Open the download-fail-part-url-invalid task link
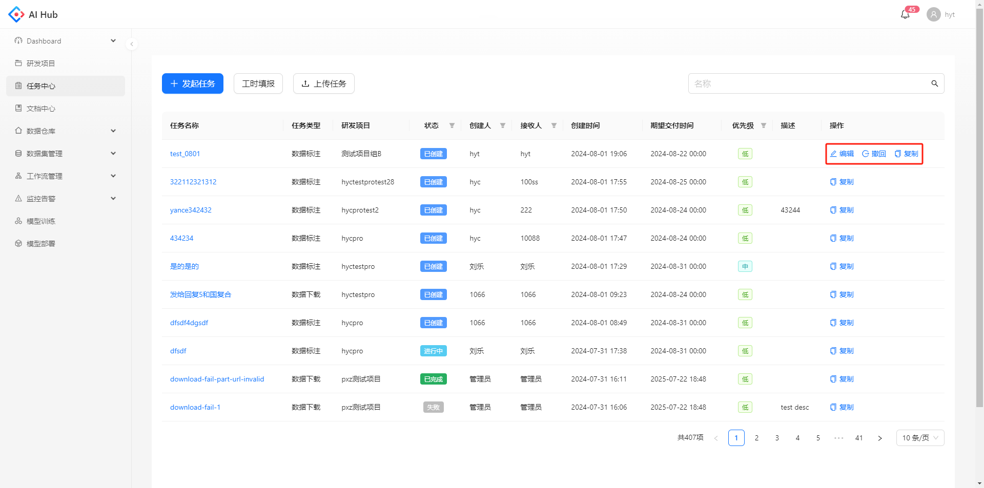 pos(217,379)
